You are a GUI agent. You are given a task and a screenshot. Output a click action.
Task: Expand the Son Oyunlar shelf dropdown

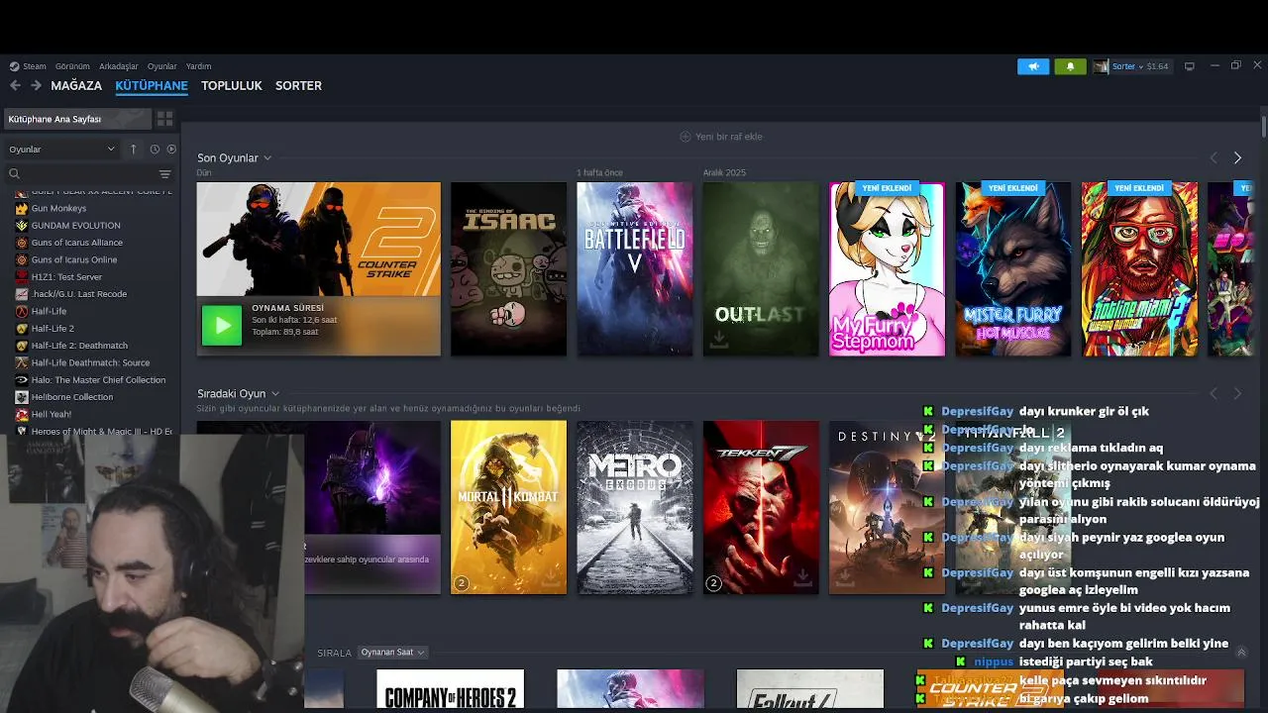pyautogui.click(x=267, y=158)
